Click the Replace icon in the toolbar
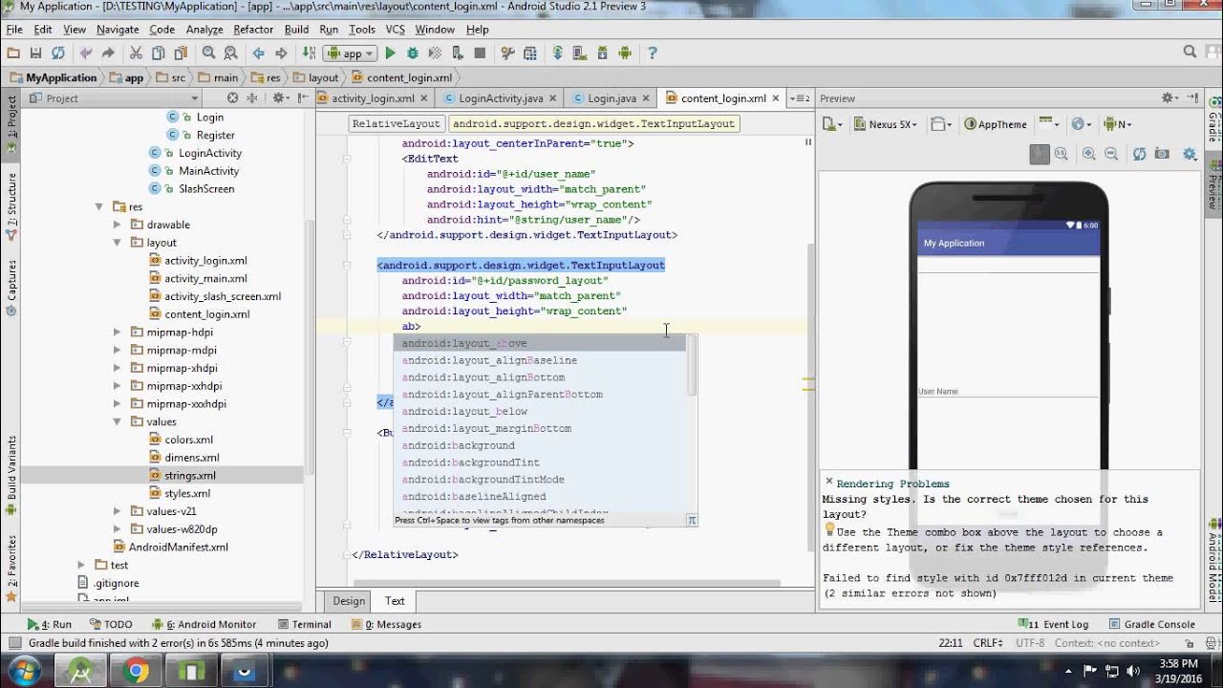The image size is (1223, 688). coord(230,54)
